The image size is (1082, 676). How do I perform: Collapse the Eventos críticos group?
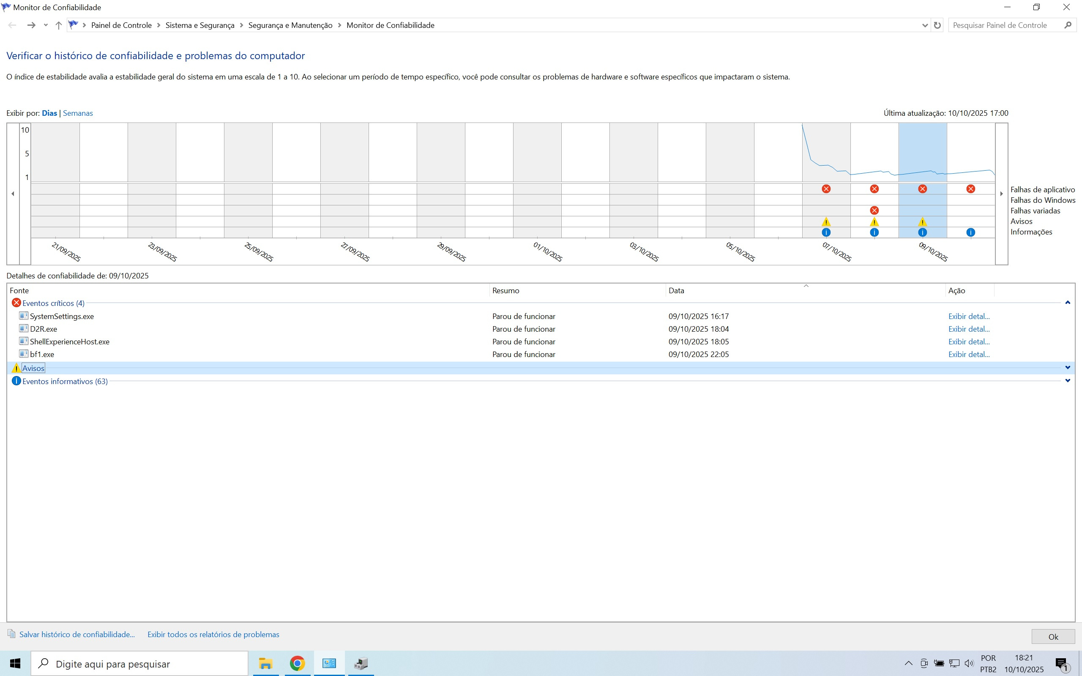pyautogui.click(x=1067, y=303)
